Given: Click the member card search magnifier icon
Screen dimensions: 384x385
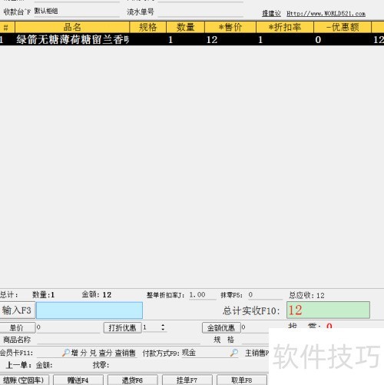Looking at the screenshot, I should (x=66, y=353).
